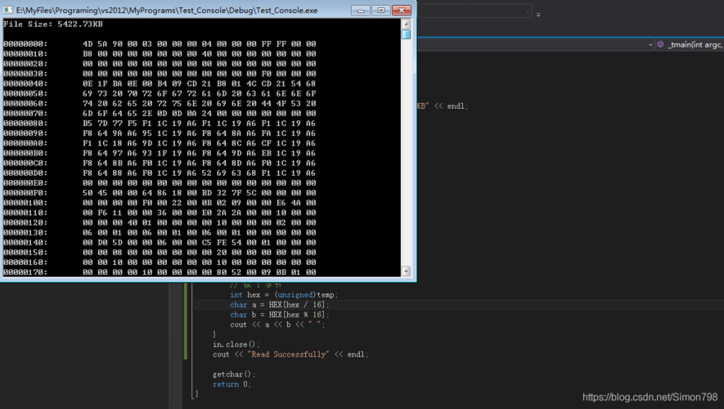Click the hex row at address 00000080:

160,124
